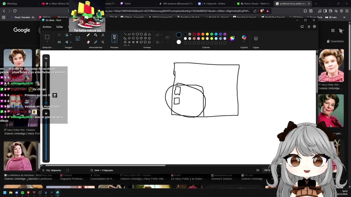
Task: Open the Capas layers panel
Action: point(256,39)
